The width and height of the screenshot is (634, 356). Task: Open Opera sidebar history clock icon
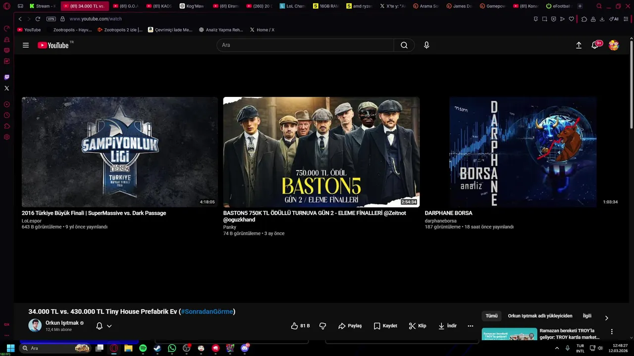[x=6, y=115]
